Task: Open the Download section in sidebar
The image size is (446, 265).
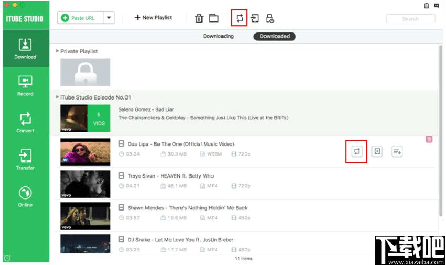Action: 25,49
